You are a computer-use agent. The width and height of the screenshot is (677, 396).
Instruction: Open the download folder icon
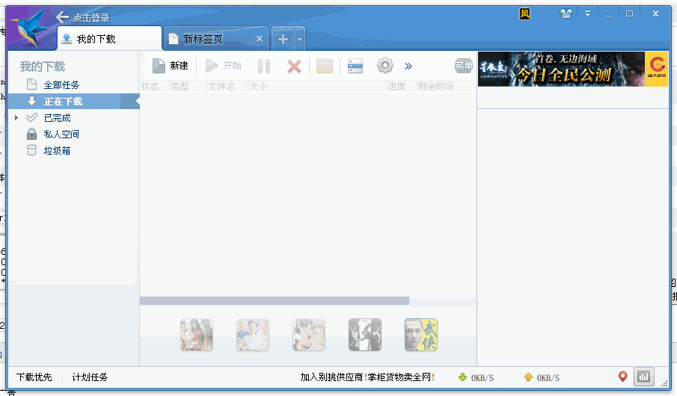point(324,66)
